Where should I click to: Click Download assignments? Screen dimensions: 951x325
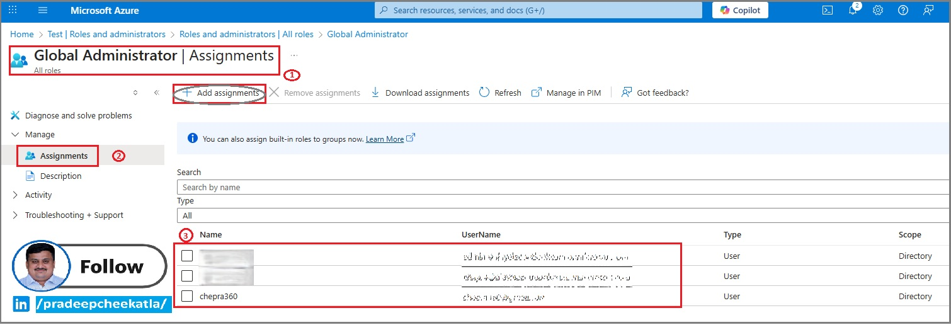click(x=420, y=93)
